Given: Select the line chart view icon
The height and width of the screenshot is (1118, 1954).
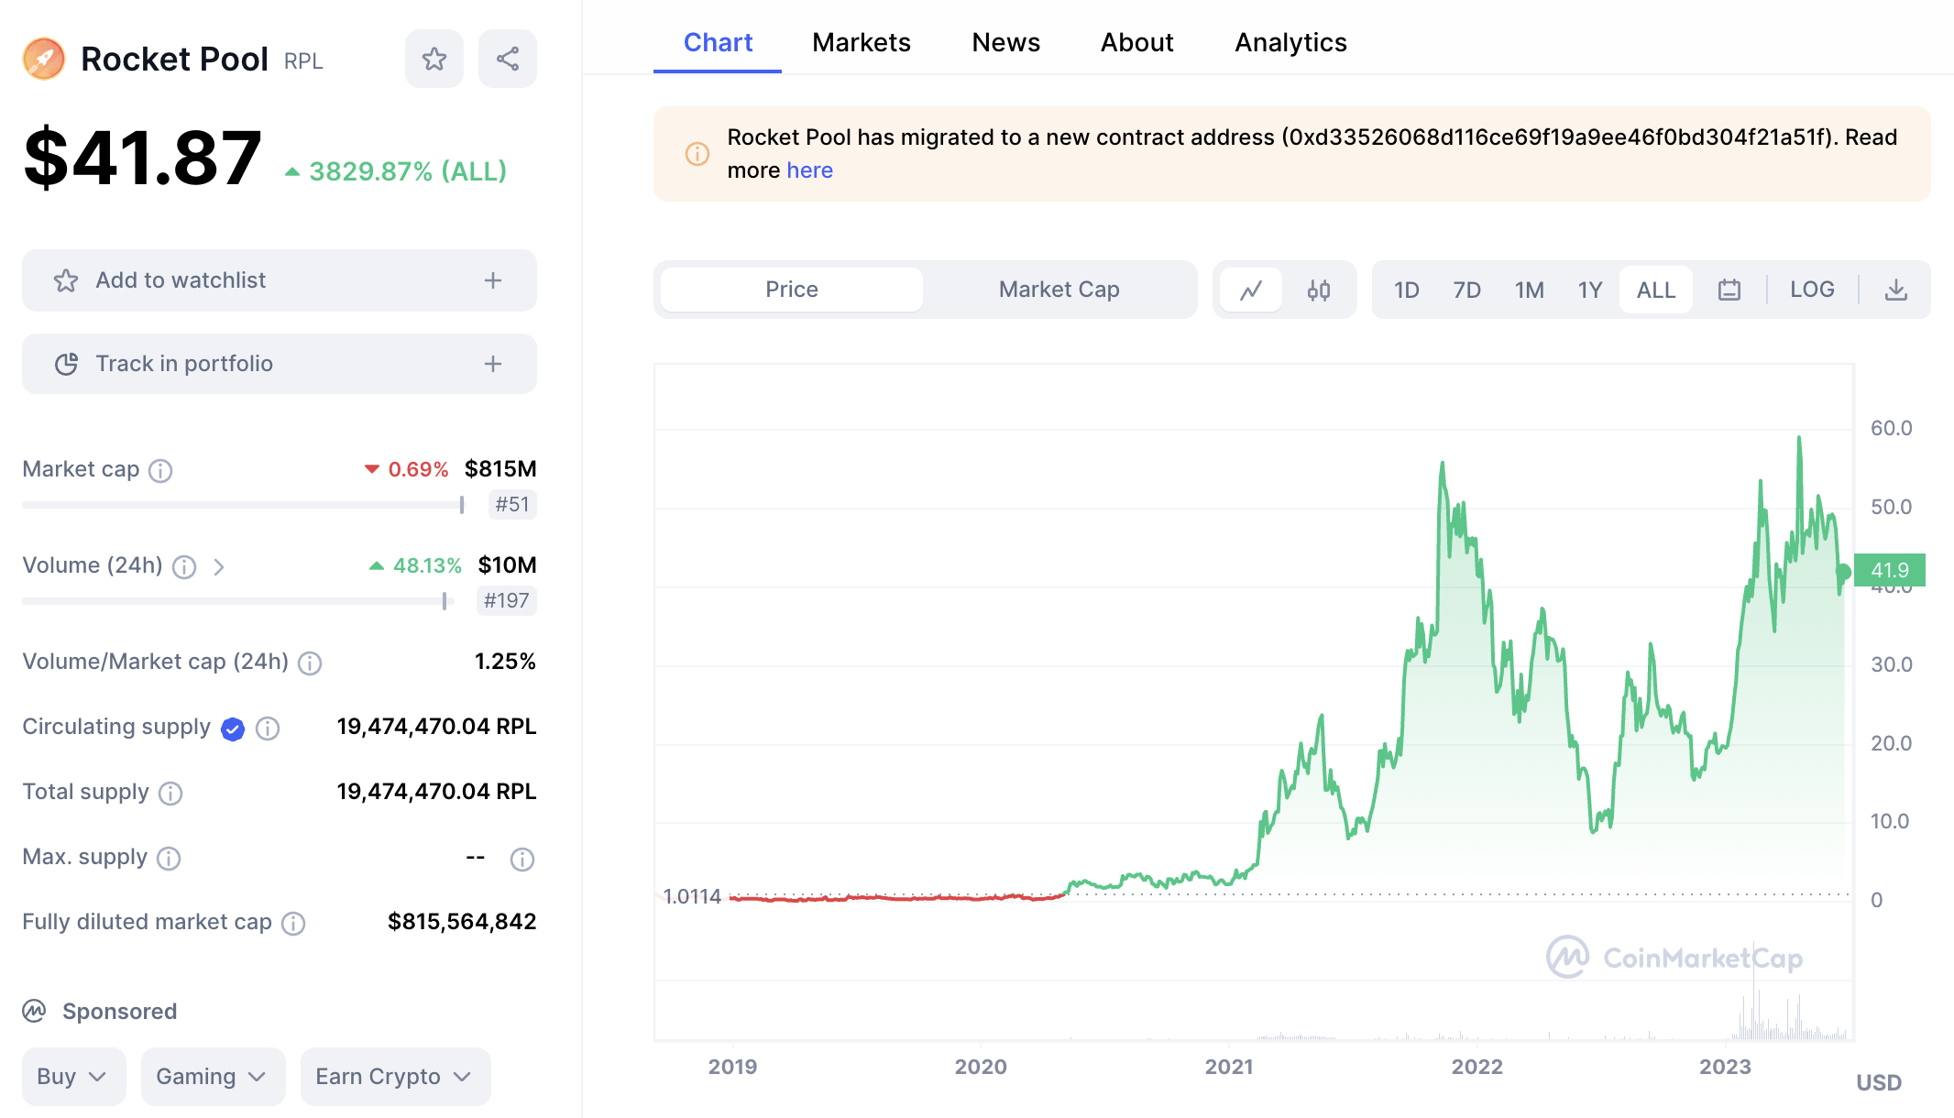Looking at the screenshot, I should pyautogui.click(x=1251, y=290).
